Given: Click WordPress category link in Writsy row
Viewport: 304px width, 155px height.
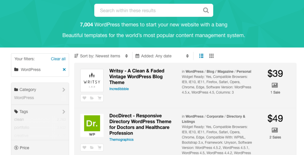Looking at the screenshot, I should coord(194,71).
